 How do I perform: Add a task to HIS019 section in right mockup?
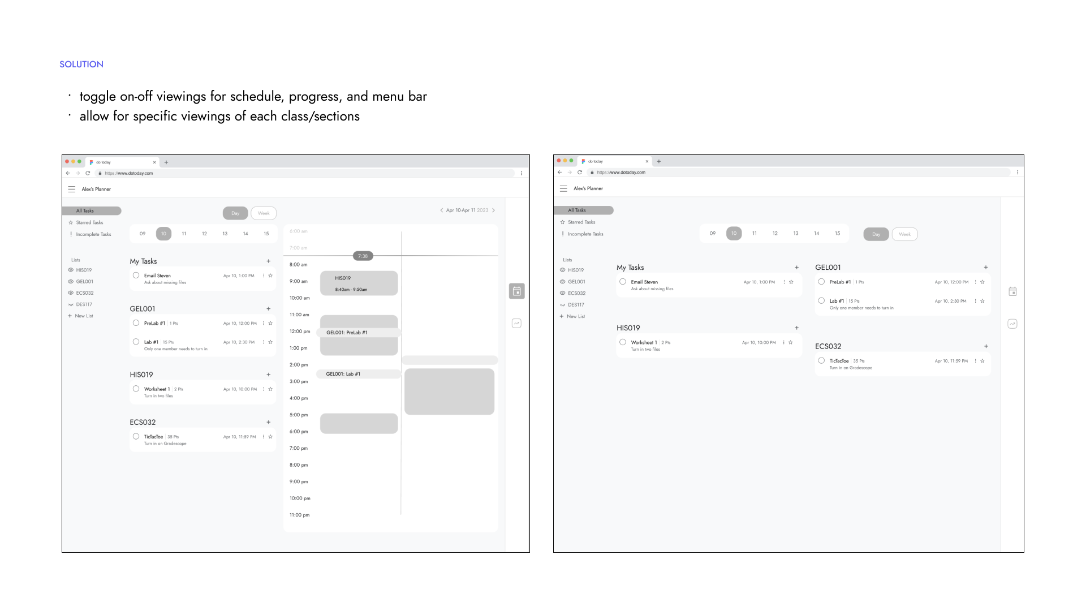coord(796,328)
